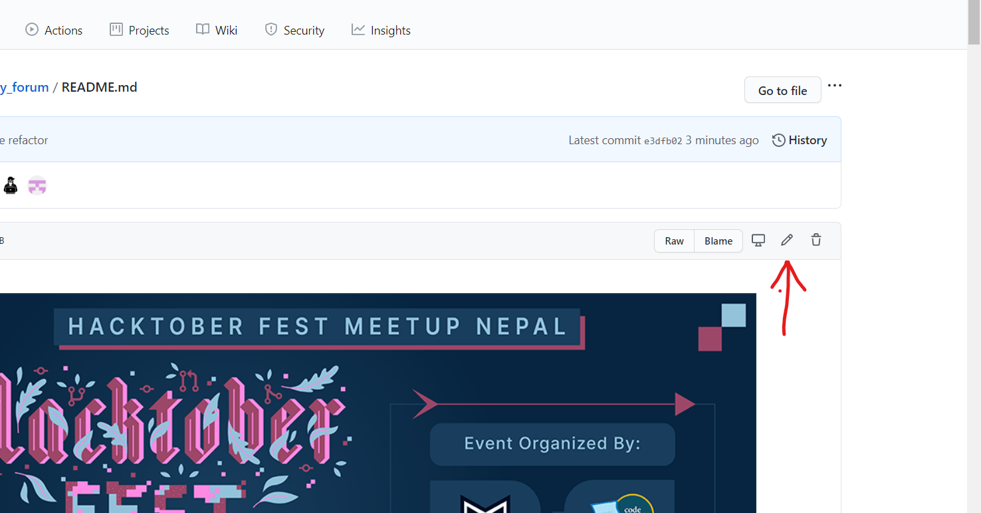981x513 pixels.
Task: Open the hooded hacker contributor avatar
Action: coord(10,185)
